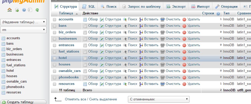Switch to the Структура tab

click(65, 6)
